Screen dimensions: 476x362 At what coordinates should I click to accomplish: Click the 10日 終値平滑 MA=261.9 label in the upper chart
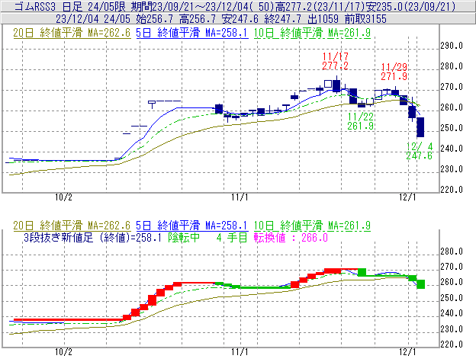click(x=312, y=33)
